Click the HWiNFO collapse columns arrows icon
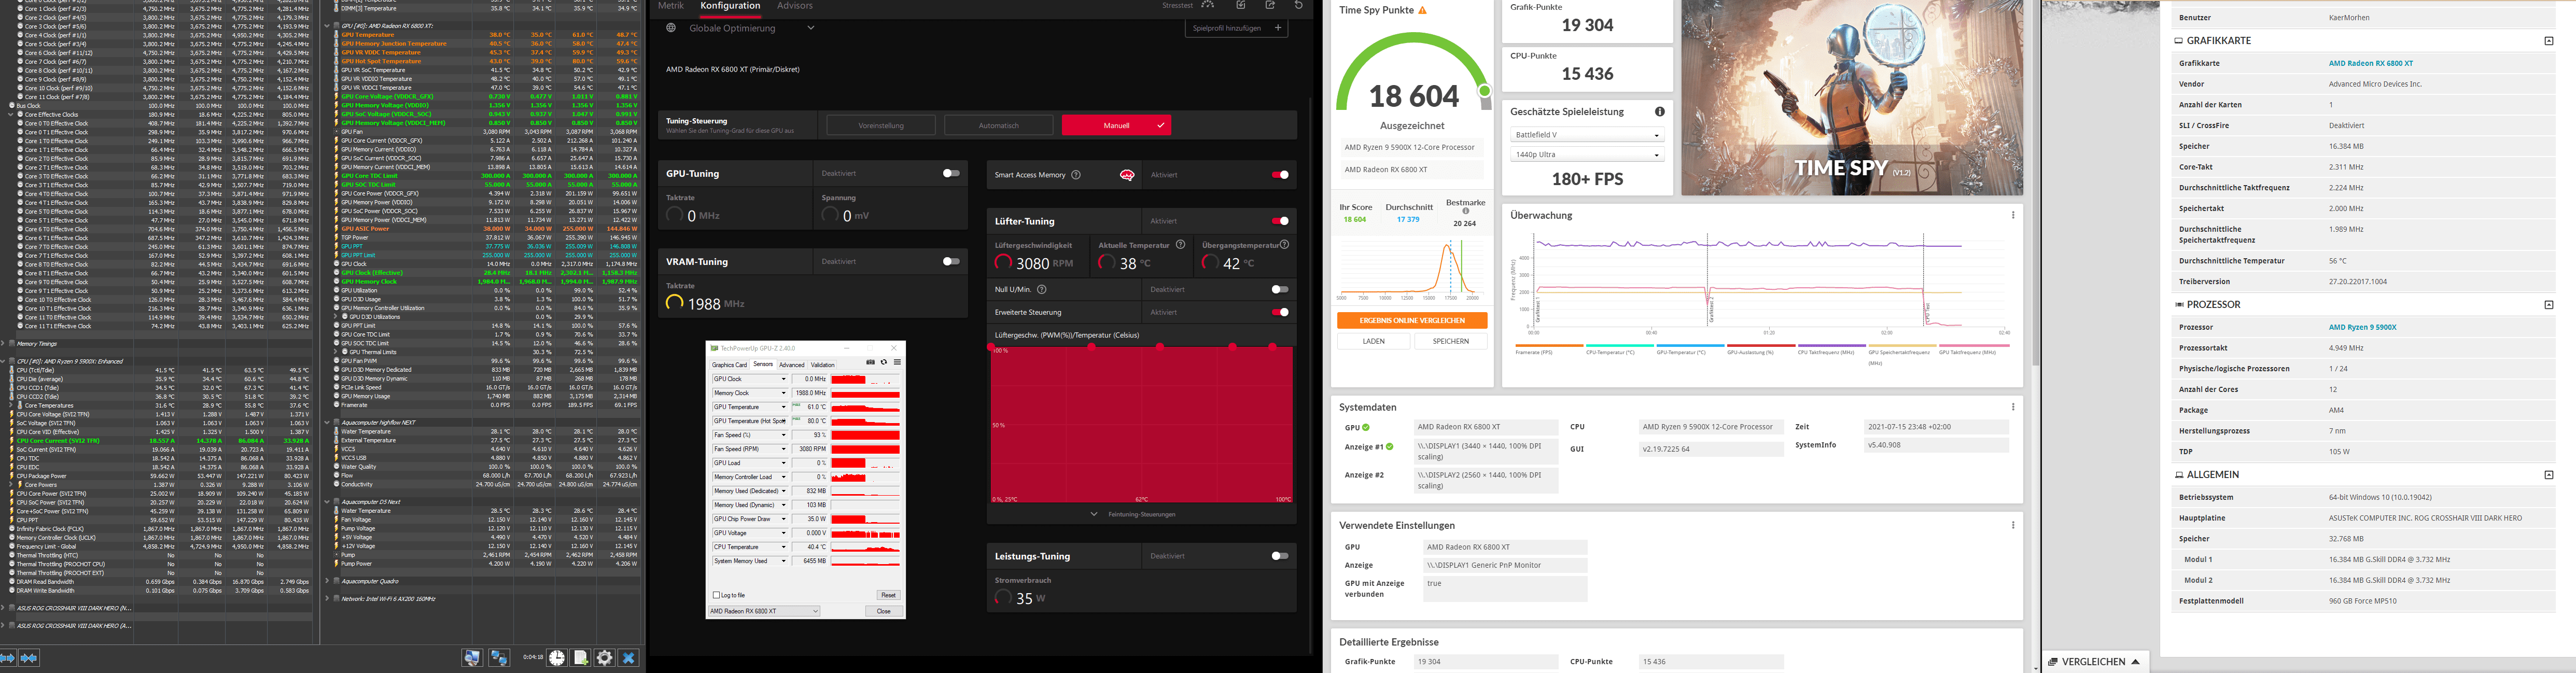2576x673 pixels. pos(29,658)
